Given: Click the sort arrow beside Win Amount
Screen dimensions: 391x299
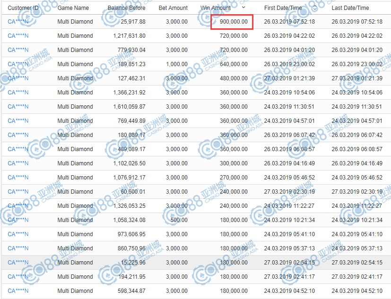Looking at the screenshot, I should [243, 8].
